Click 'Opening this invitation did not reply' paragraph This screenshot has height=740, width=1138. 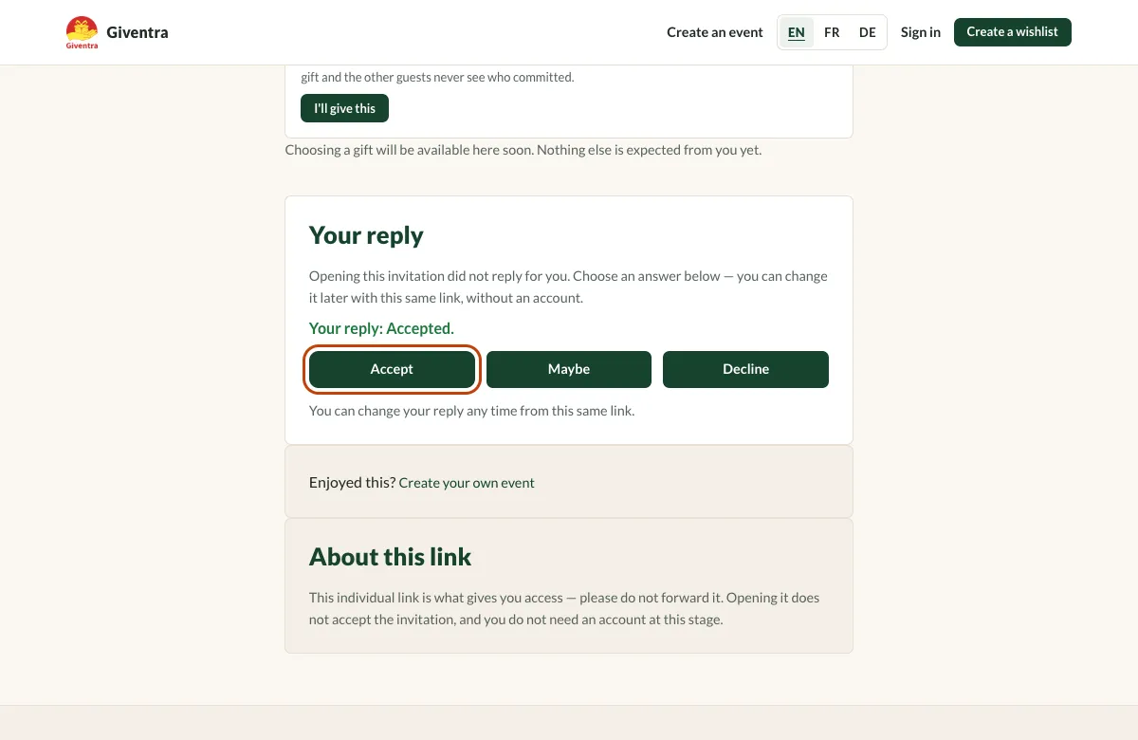(x=568, y=287)
